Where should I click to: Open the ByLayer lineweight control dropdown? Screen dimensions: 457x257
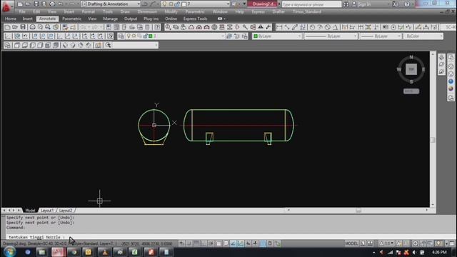pyautogui.click(x=381, y=36)
